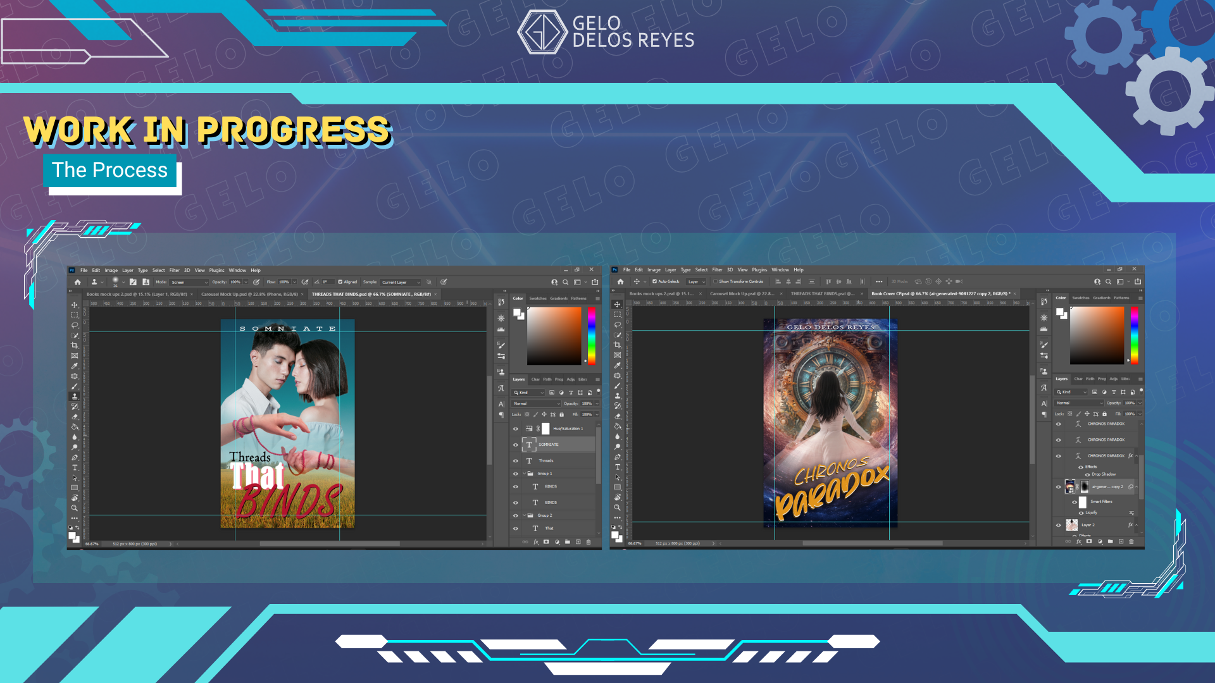
Task: Click hue spectrum slider in Book Cover window
Action: point(1135,335)
